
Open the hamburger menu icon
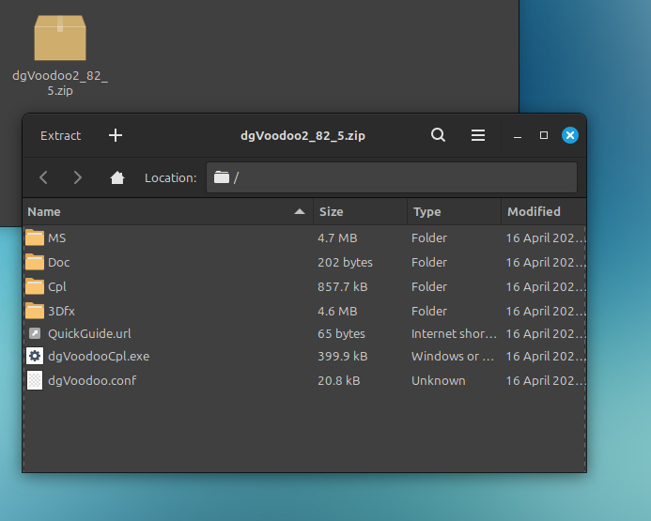coord(478,135)
